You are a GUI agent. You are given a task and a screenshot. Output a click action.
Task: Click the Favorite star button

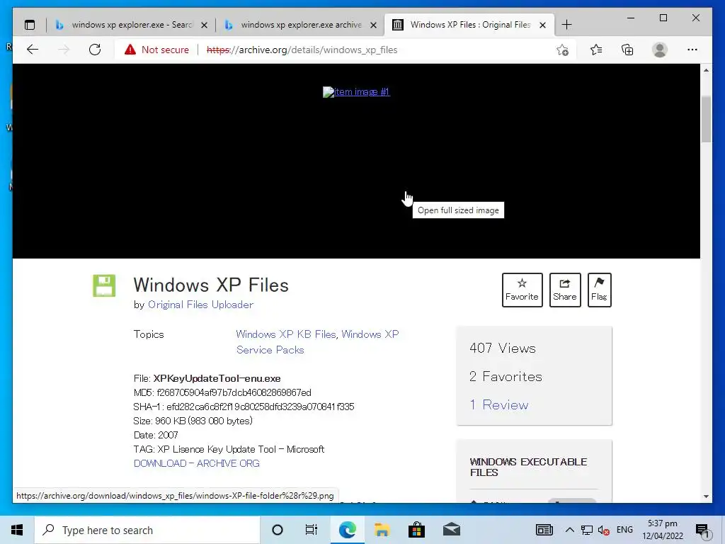coord(522,290)
